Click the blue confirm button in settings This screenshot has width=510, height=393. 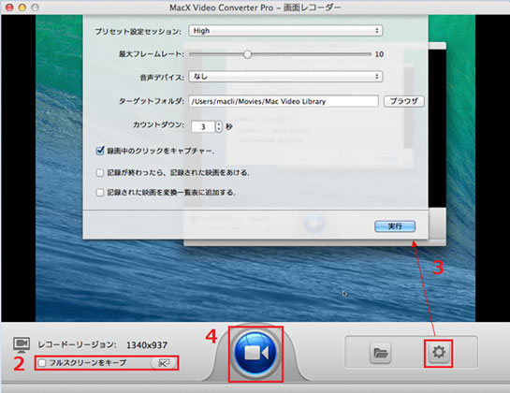click(x=395, y=226)
